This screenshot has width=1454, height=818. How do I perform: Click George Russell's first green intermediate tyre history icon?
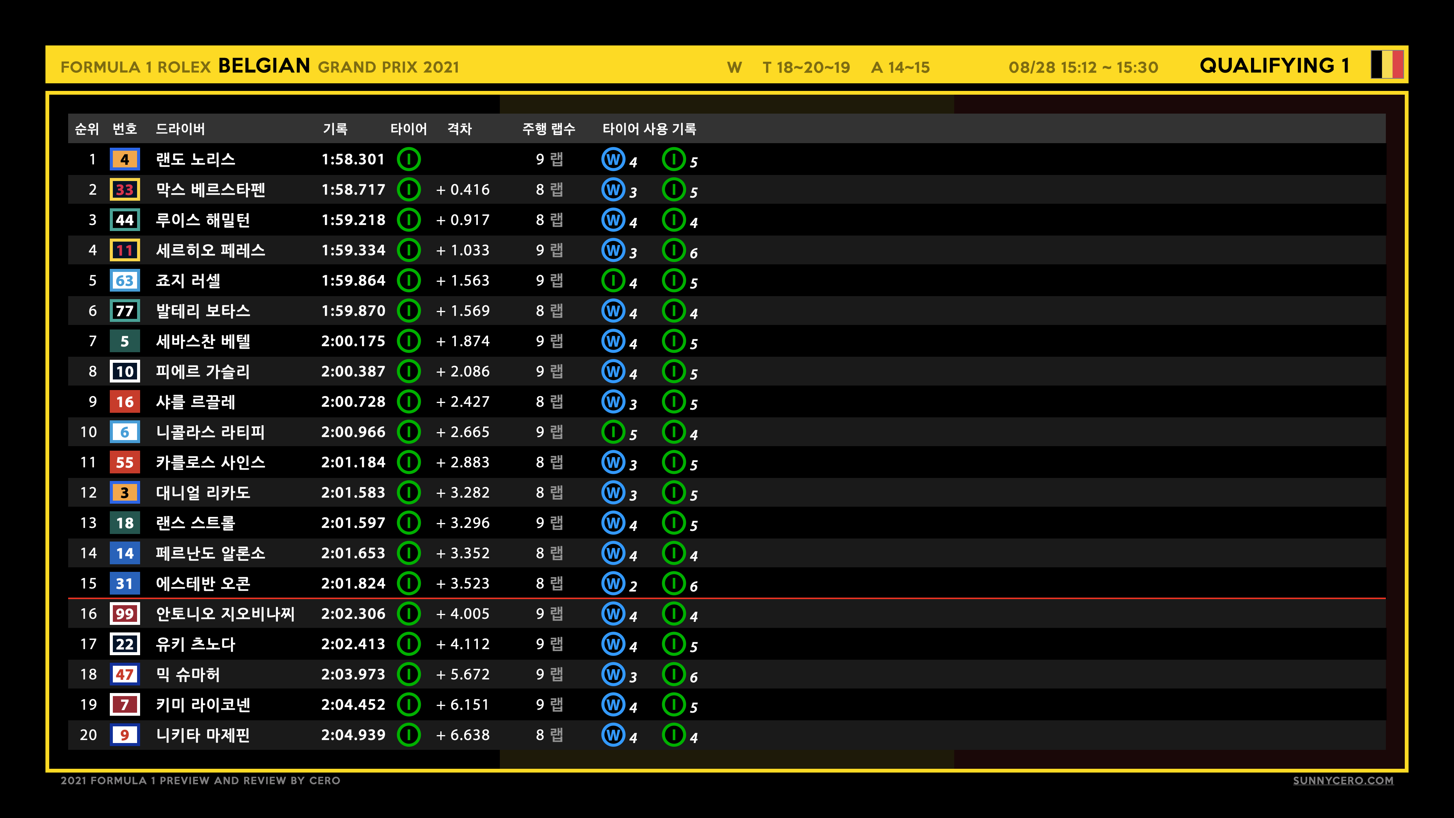point(613,281)
